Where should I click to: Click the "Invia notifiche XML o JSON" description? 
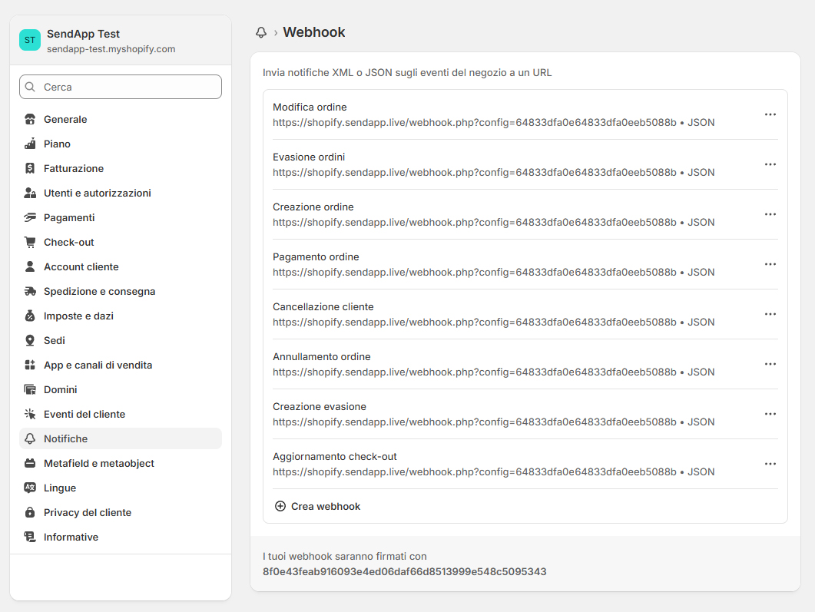(x=407, y=73)
